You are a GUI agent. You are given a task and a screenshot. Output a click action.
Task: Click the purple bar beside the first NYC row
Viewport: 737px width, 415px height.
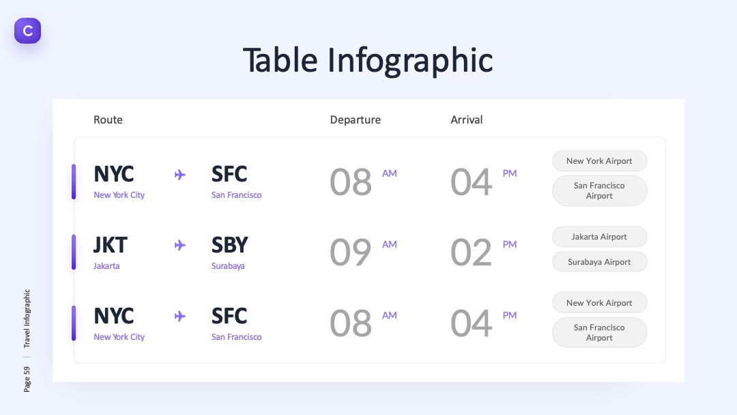(73, 182)
